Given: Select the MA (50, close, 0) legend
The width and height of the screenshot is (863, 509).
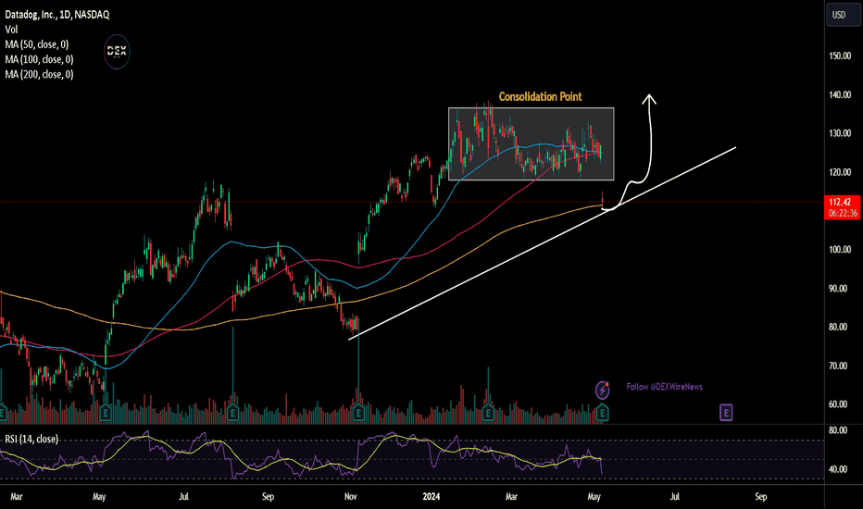Looking at the screenshot, I should pos(37,44).
